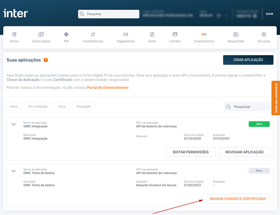Open the Deixe seu comentário feedback tab
Viewport: 280px width, 215px height.
276,98
